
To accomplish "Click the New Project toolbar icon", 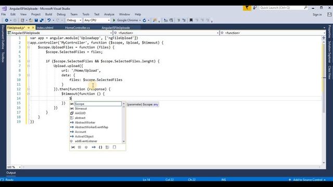I will tap(22, 20).
